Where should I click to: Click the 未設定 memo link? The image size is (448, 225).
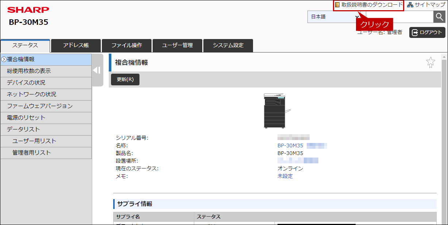point(285,176)
